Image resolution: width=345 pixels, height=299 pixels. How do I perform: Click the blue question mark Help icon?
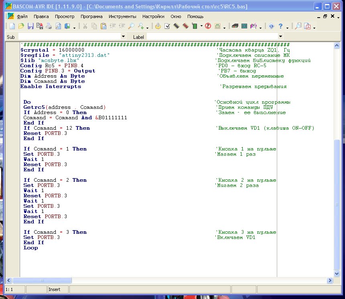(x=281, y=26)
